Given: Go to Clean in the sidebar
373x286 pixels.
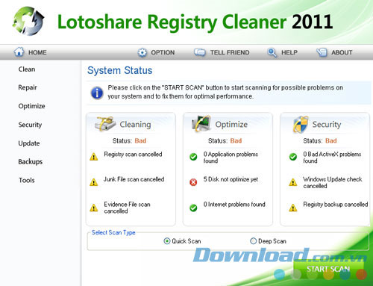Looking at the screenshot, I should pos(27,69).
